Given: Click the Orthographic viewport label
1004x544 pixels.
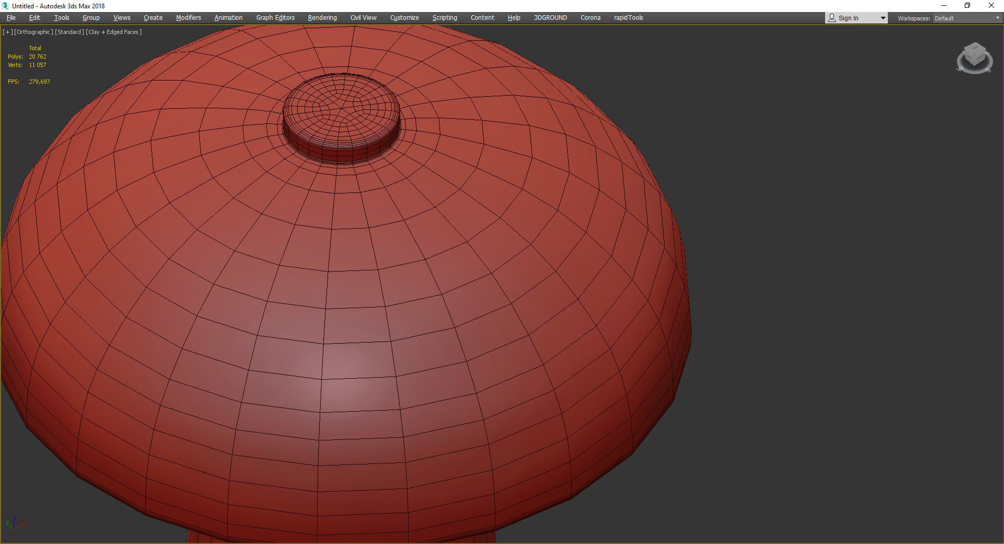Looking at the screenshot, I should [x=33, y=32].
